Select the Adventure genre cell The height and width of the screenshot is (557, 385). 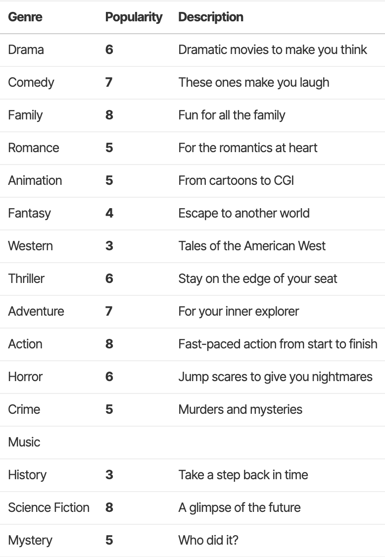(x=36, y=311)
